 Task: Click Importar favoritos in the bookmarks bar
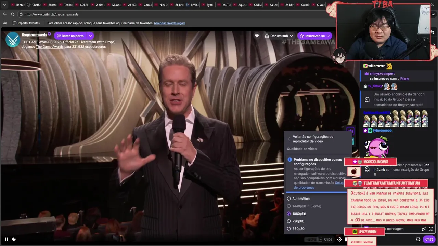26,23
